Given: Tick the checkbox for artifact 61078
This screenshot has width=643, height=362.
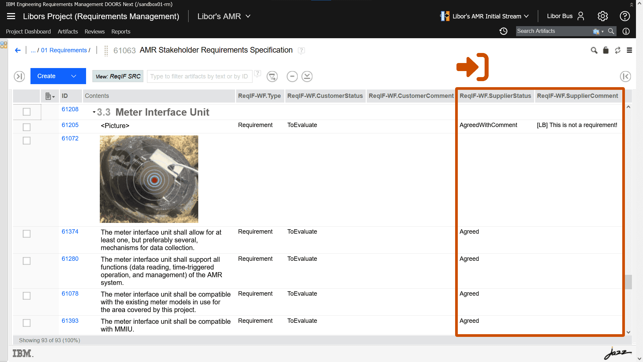Looking at the screenshot, I should tap(26, 296).
